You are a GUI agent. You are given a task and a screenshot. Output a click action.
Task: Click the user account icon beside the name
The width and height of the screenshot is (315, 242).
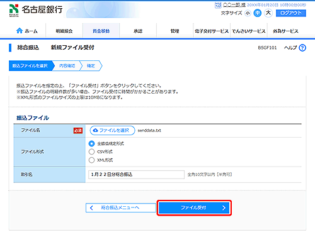click(x=218, y=5)
